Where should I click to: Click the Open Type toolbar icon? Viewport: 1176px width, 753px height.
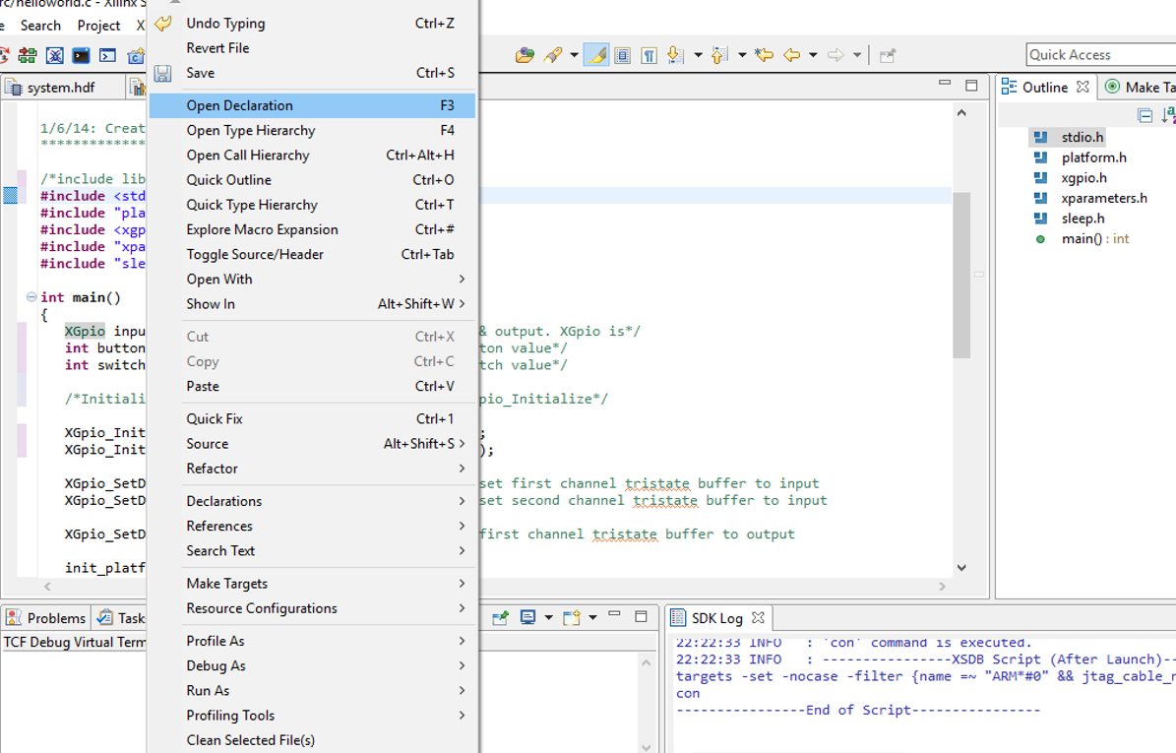click(x=525, y=55)
